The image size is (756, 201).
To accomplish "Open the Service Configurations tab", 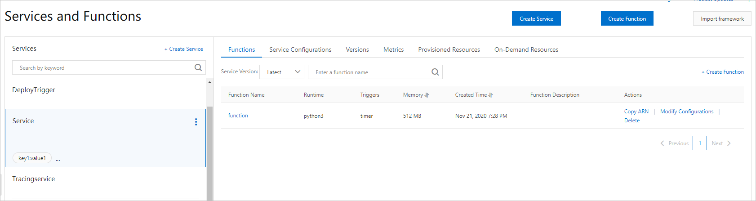I will click(300, 49).
